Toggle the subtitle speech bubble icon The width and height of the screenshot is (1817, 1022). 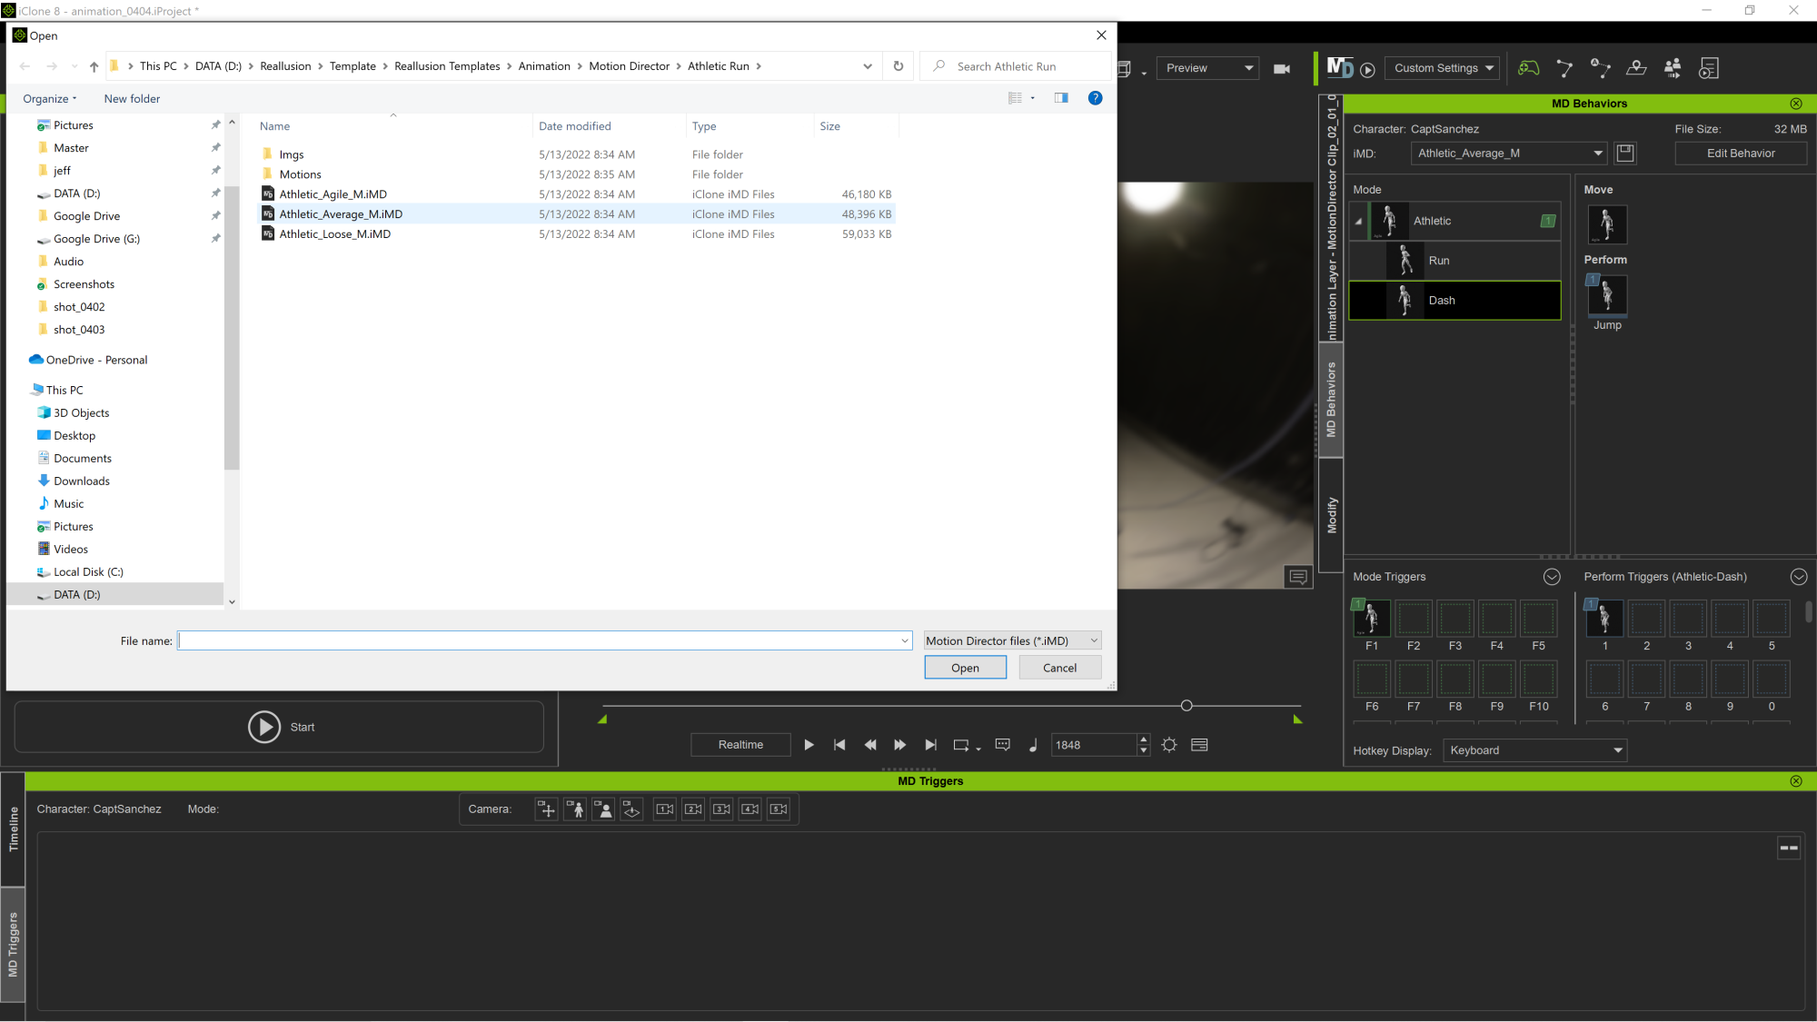1003,745
